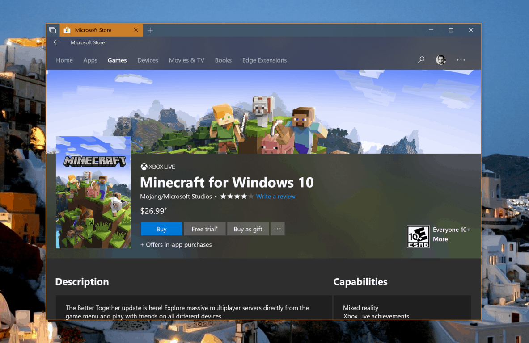Maximize the Microsoft Store window
529x343 pixels.
(451, 30)
